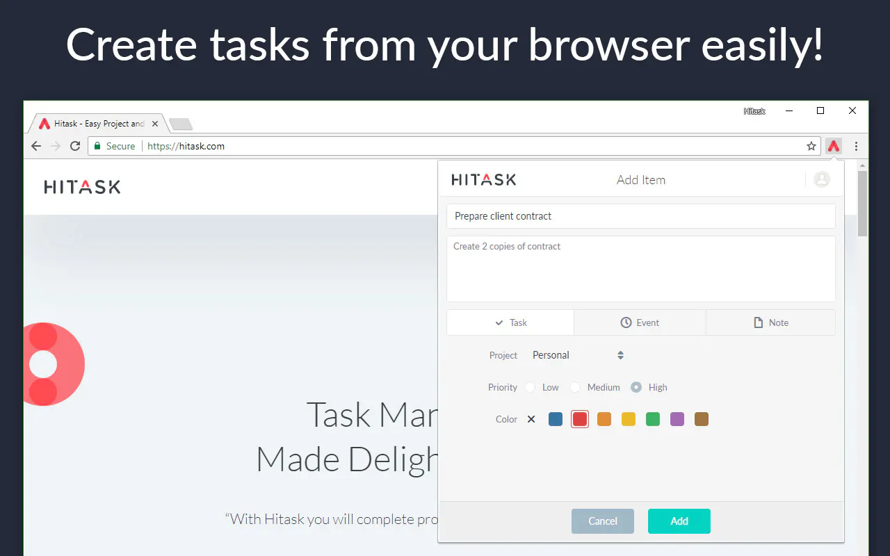Reload the hitask.com page
This screenshot has height=556, width=890.
point(75,146)
